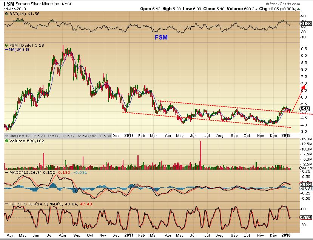Click the 12.5M label on volume axis
Screen dimensions: 313x240
pyautogui.click(x=307, y=144)
